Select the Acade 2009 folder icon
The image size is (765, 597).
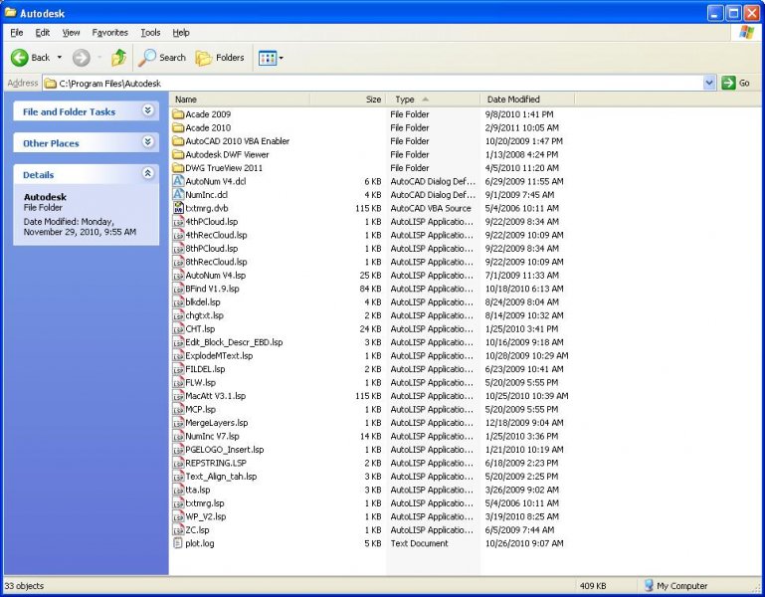(x=178, y=114)
